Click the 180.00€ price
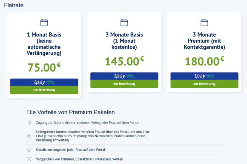 (x=204, y=61)
